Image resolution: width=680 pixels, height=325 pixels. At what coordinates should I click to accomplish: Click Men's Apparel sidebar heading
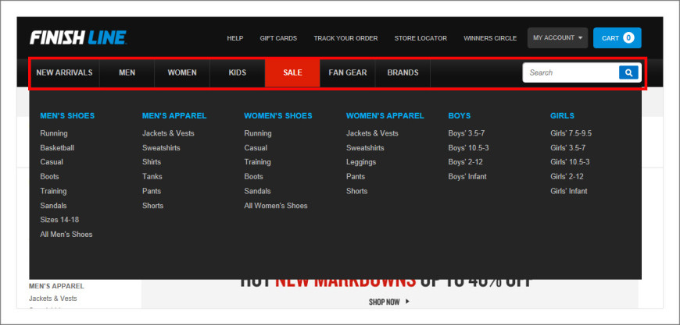click(x=56, y=286)
